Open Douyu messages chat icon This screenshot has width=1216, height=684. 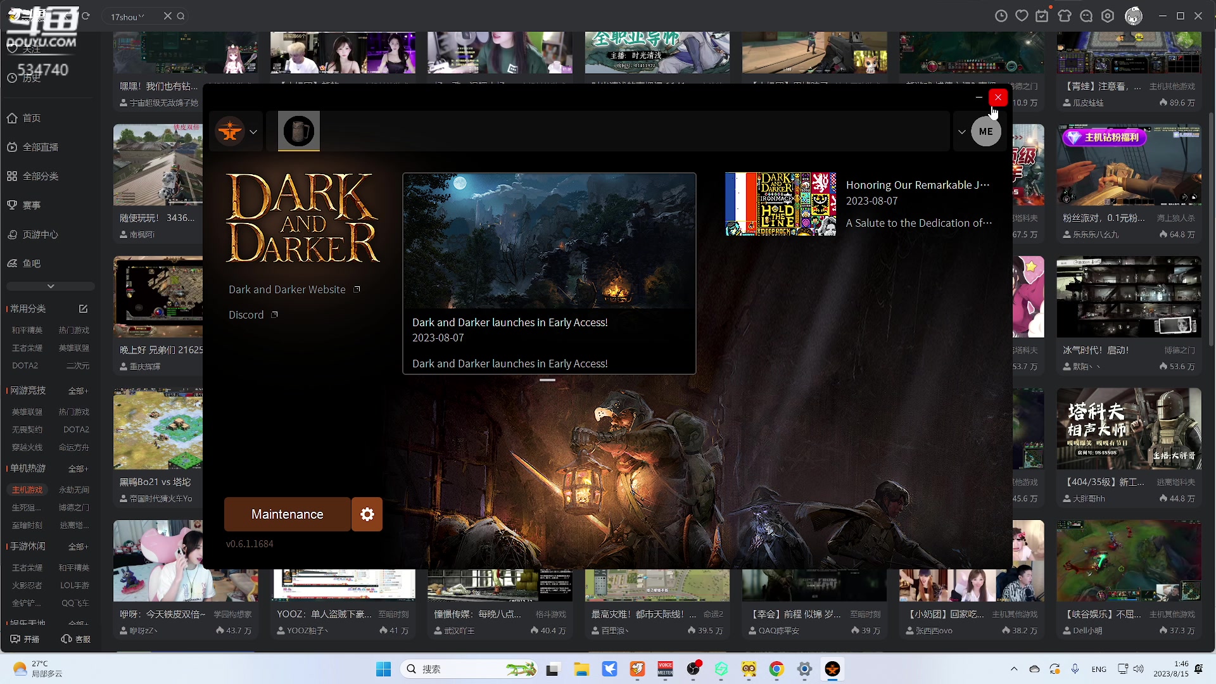[x=1086, y=16]
